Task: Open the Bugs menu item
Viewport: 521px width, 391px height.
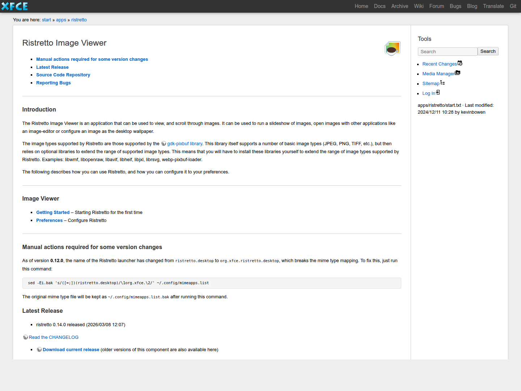Action: click(456, 6)
